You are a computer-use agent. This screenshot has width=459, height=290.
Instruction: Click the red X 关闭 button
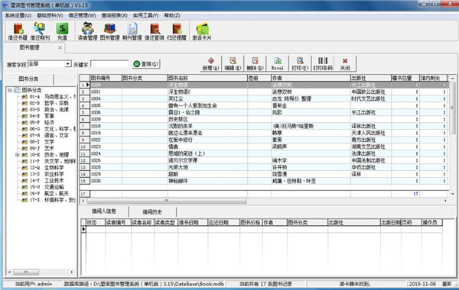point(345,63)
